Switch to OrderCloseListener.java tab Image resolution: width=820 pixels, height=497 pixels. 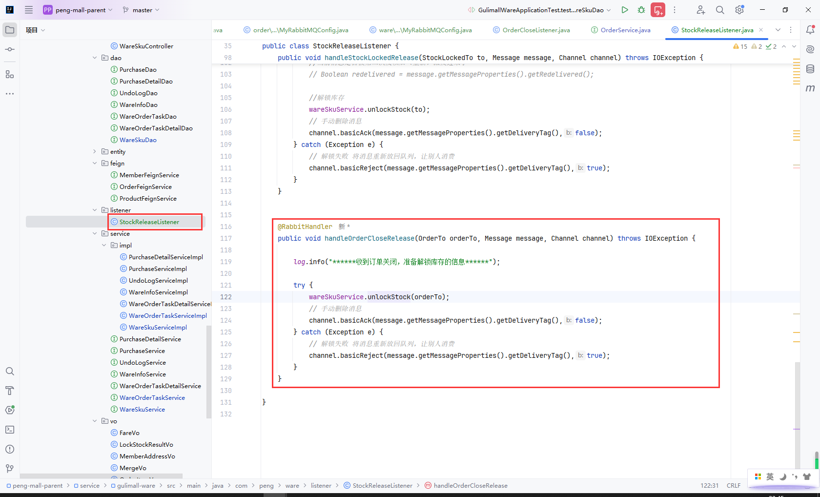point(531,30)
